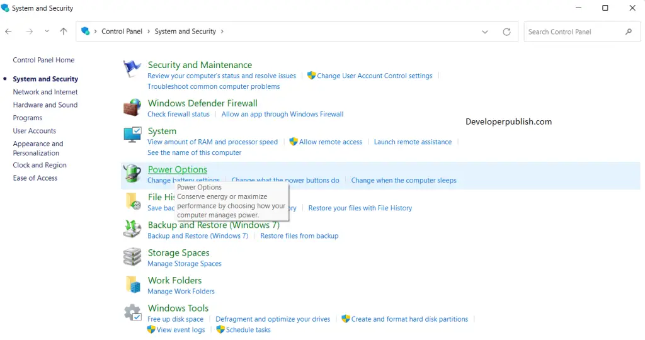Open the Security and Maintenance flag icon

point(132,68)
